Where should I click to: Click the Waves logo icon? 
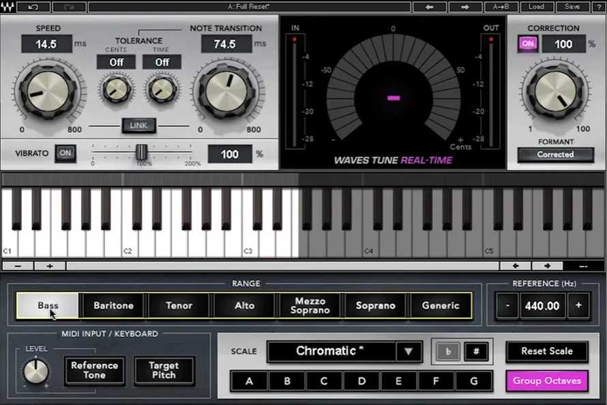click(x=8, y=7)
